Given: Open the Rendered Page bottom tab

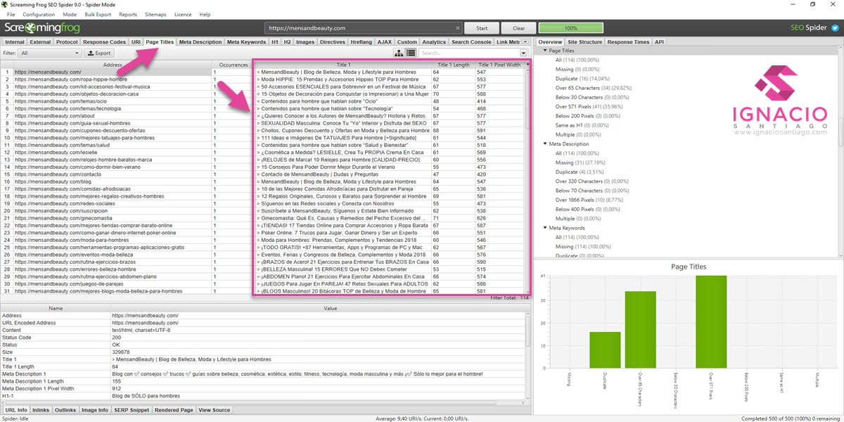Looking at the screenshot, I should pyautogui.click(x=174, y=409).
